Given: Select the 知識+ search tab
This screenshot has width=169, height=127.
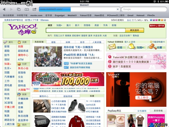Looking at the screenshot, I should (59, 25).
